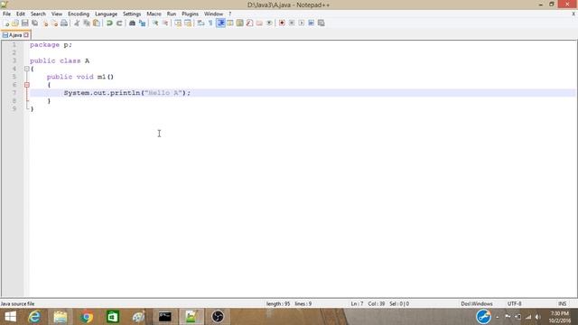Close the A.java tab with its X
The height and width of the screenshot is (325, 578).
tap(26, 35)
